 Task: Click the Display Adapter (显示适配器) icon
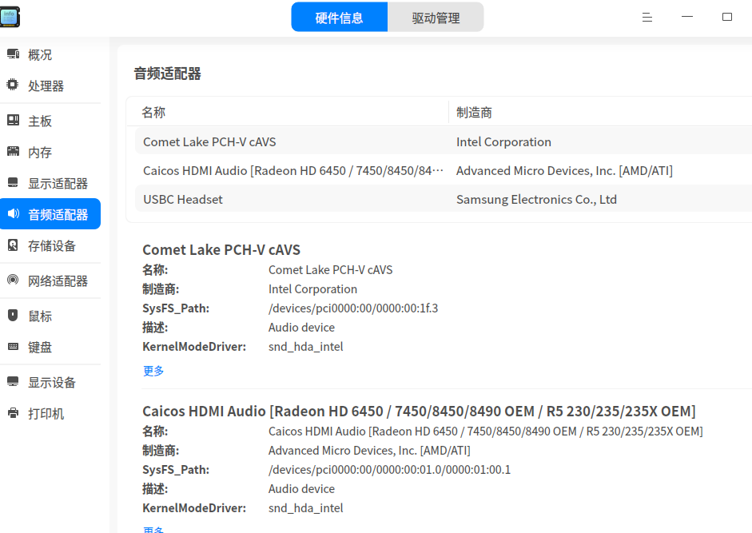13,183
